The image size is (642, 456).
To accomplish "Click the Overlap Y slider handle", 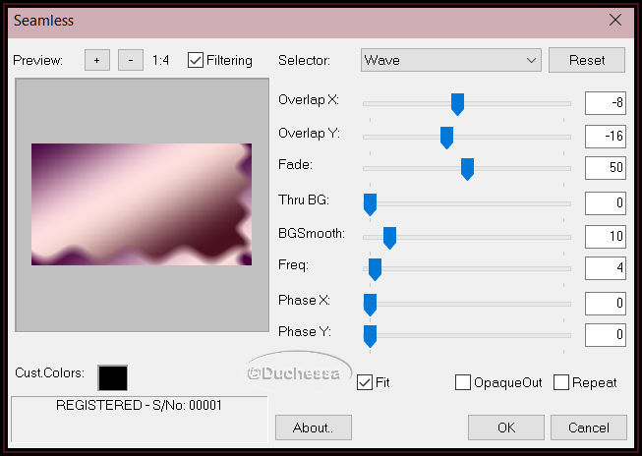I will coord(446,138).
